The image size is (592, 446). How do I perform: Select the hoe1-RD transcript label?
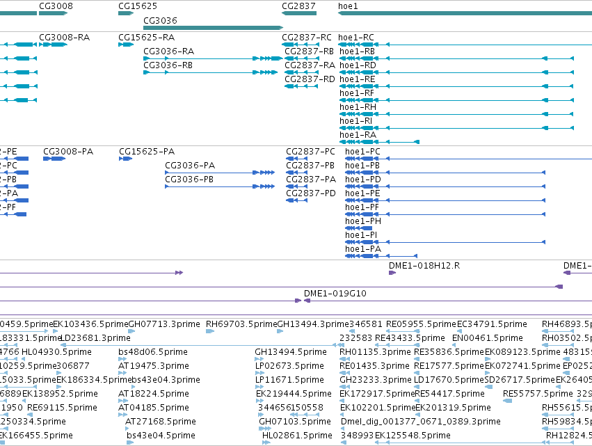pos(358,65)
